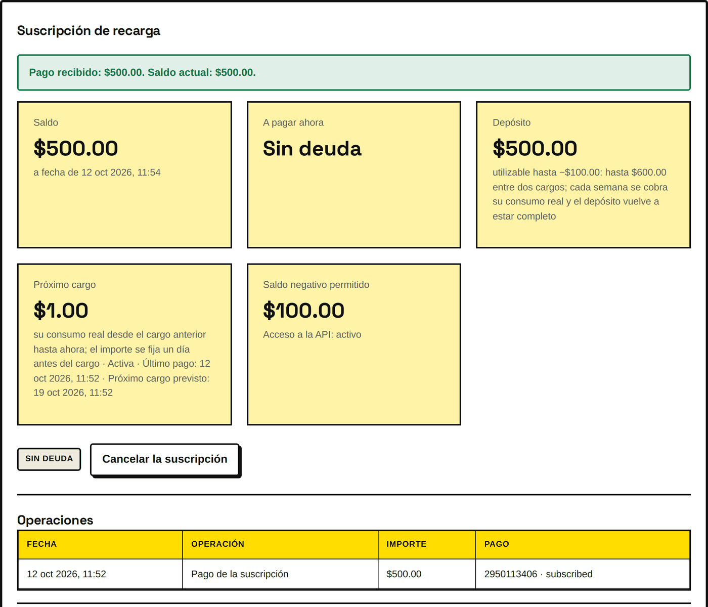Click the Depósito description starting 'utilizable hasta'
Screen dimensions: 708x607
click(580, 194)
